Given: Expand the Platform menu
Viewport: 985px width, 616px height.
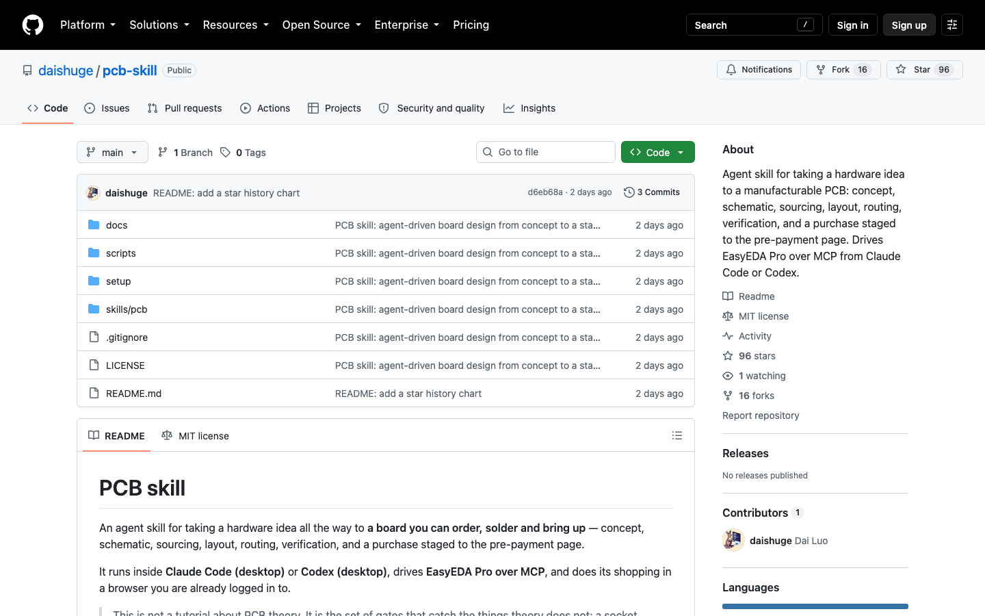Looking at the screenshot, I should coord(88,25).
